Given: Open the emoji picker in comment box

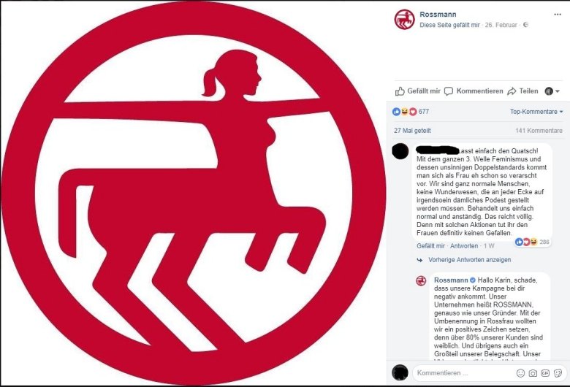Looking at the screenshot, I should [520, 373].
